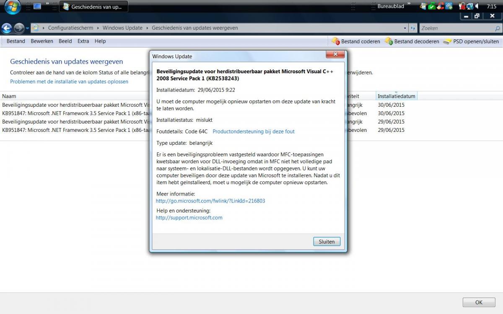Open the Help menu
Image resolution: width=503 pixels, height=314 pixels.
[100, 41]
